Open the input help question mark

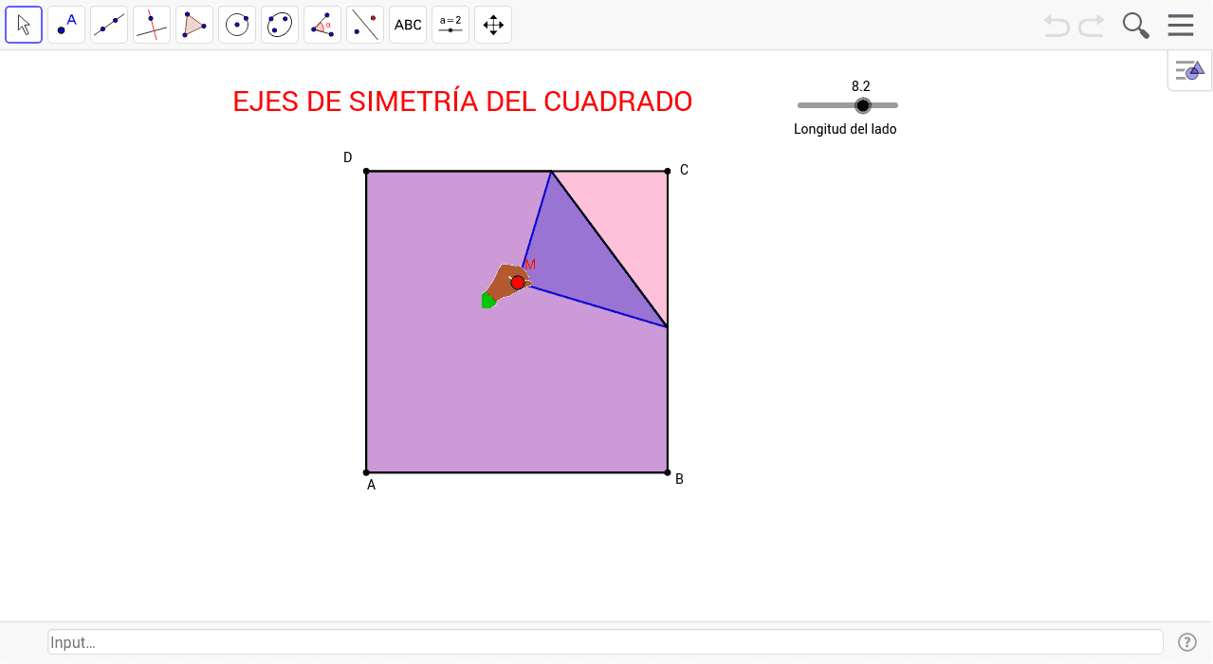pyautogui.click(x=1186, y=642)
